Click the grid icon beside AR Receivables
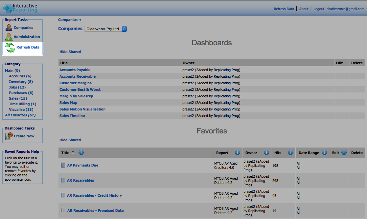This screenshot has height=219, width=367. click(x=63, y=180)
